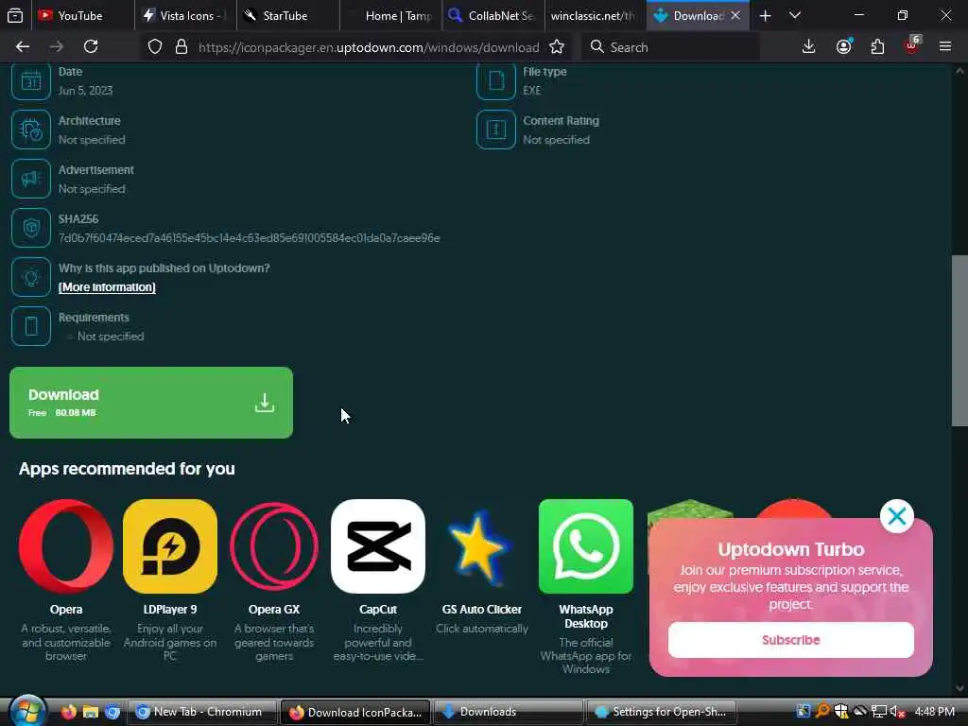Open the extensions puzzle icon
This screenshot has width=968, height=726.
click(877, 47)
